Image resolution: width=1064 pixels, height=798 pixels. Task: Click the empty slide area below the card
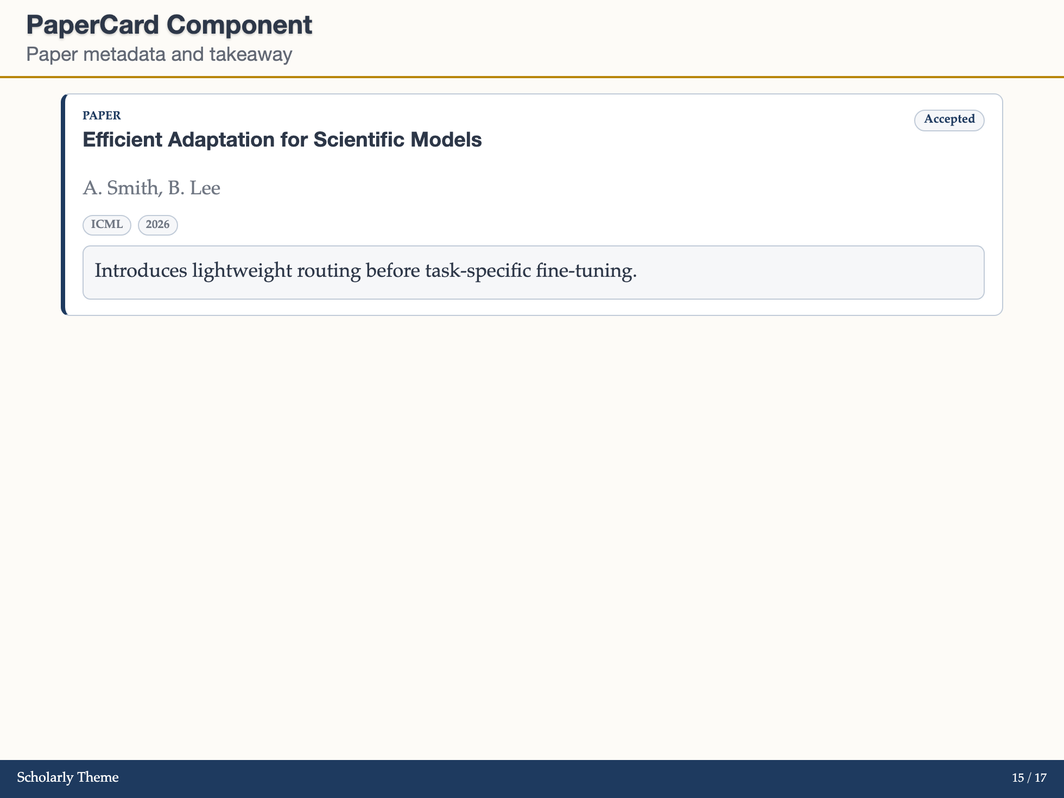[x=532, y=537]
